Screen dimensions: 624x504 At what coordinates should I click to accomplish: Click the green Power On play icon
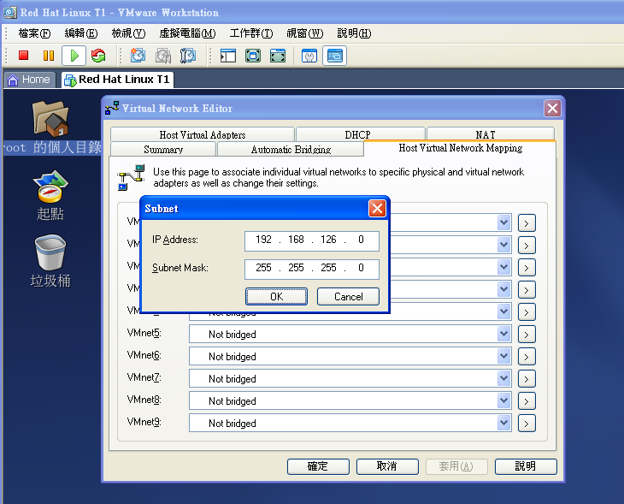pyautogui.click(x=74, y=56)
